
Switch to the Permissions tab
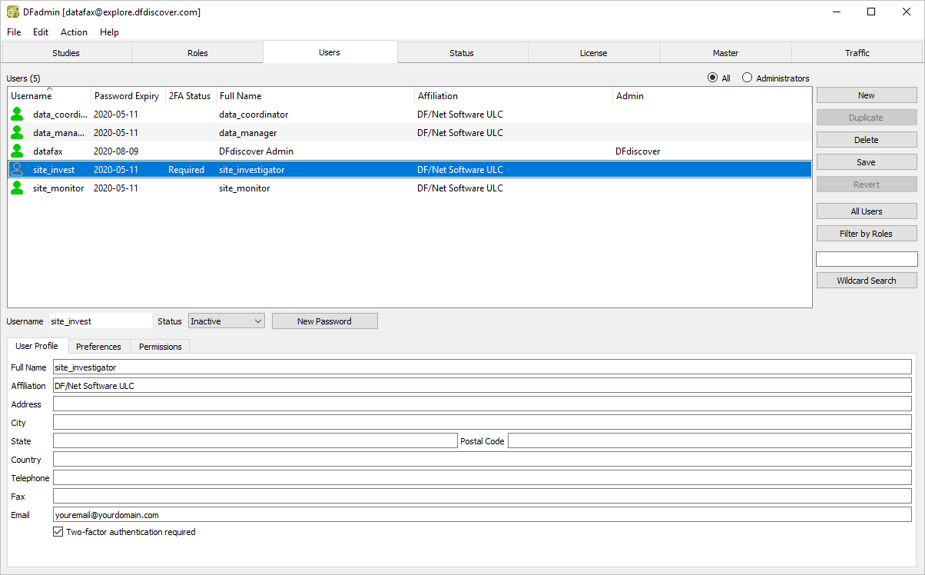(x=160, y=347)
